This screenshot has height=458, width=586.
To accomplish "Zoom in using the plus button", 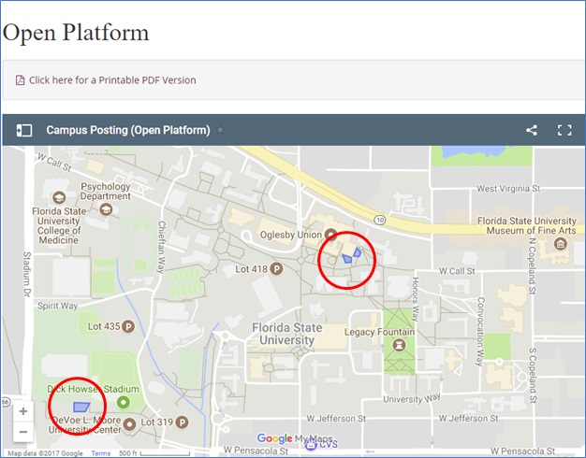I will pos(23,411).
